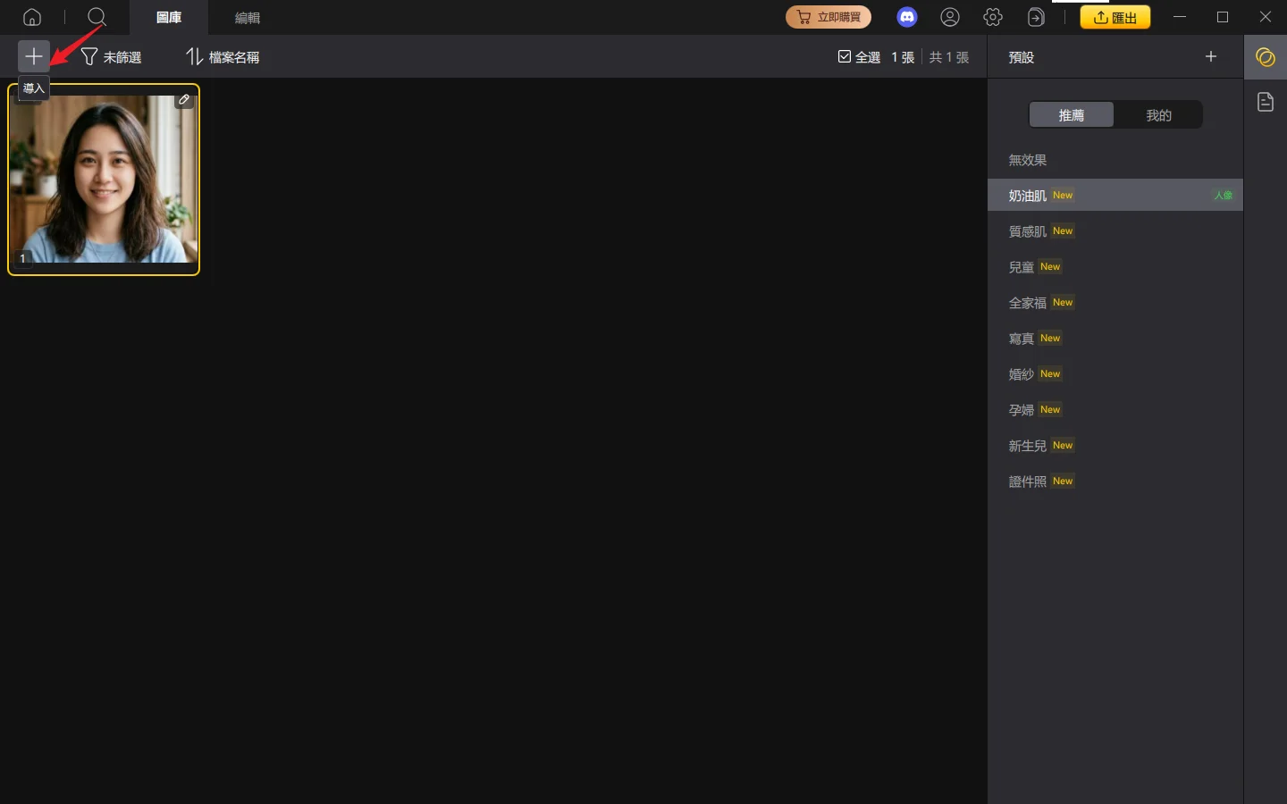Click the plus Import button
The width and height of the screenshot is (1287, 804).
coord(33,56)
